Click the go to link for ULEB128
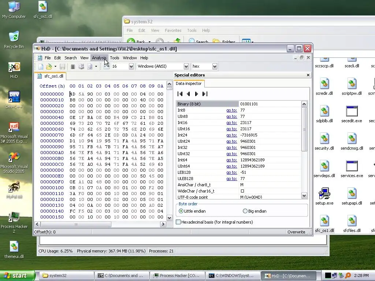 (231, 179)
